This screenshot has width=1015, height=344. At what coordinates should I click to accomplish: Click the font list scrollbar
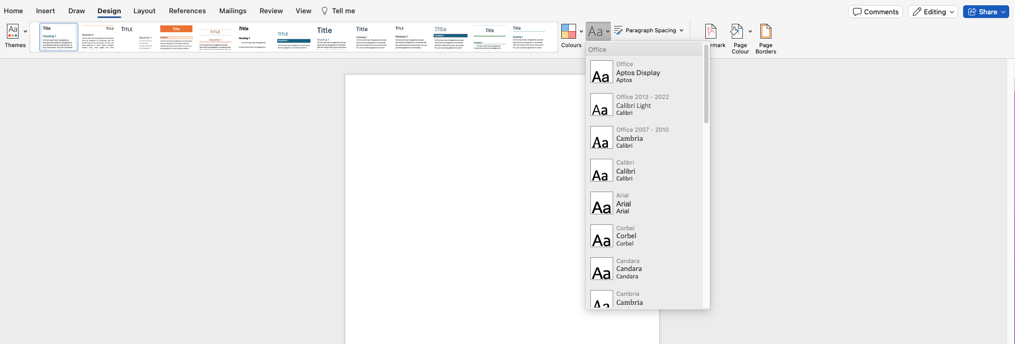click(706, 85)
